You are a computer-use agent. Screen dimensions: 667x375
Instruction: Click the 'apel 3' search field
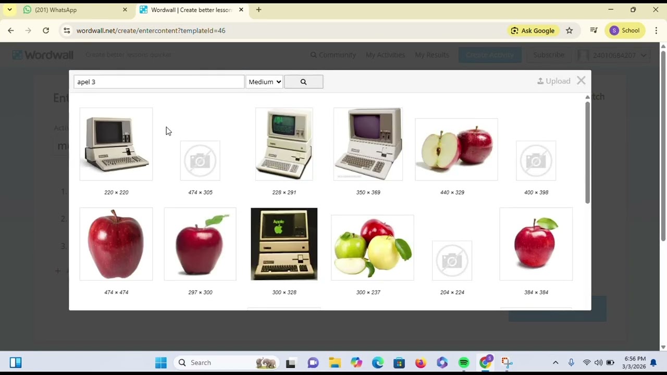[x=159, y=82]
